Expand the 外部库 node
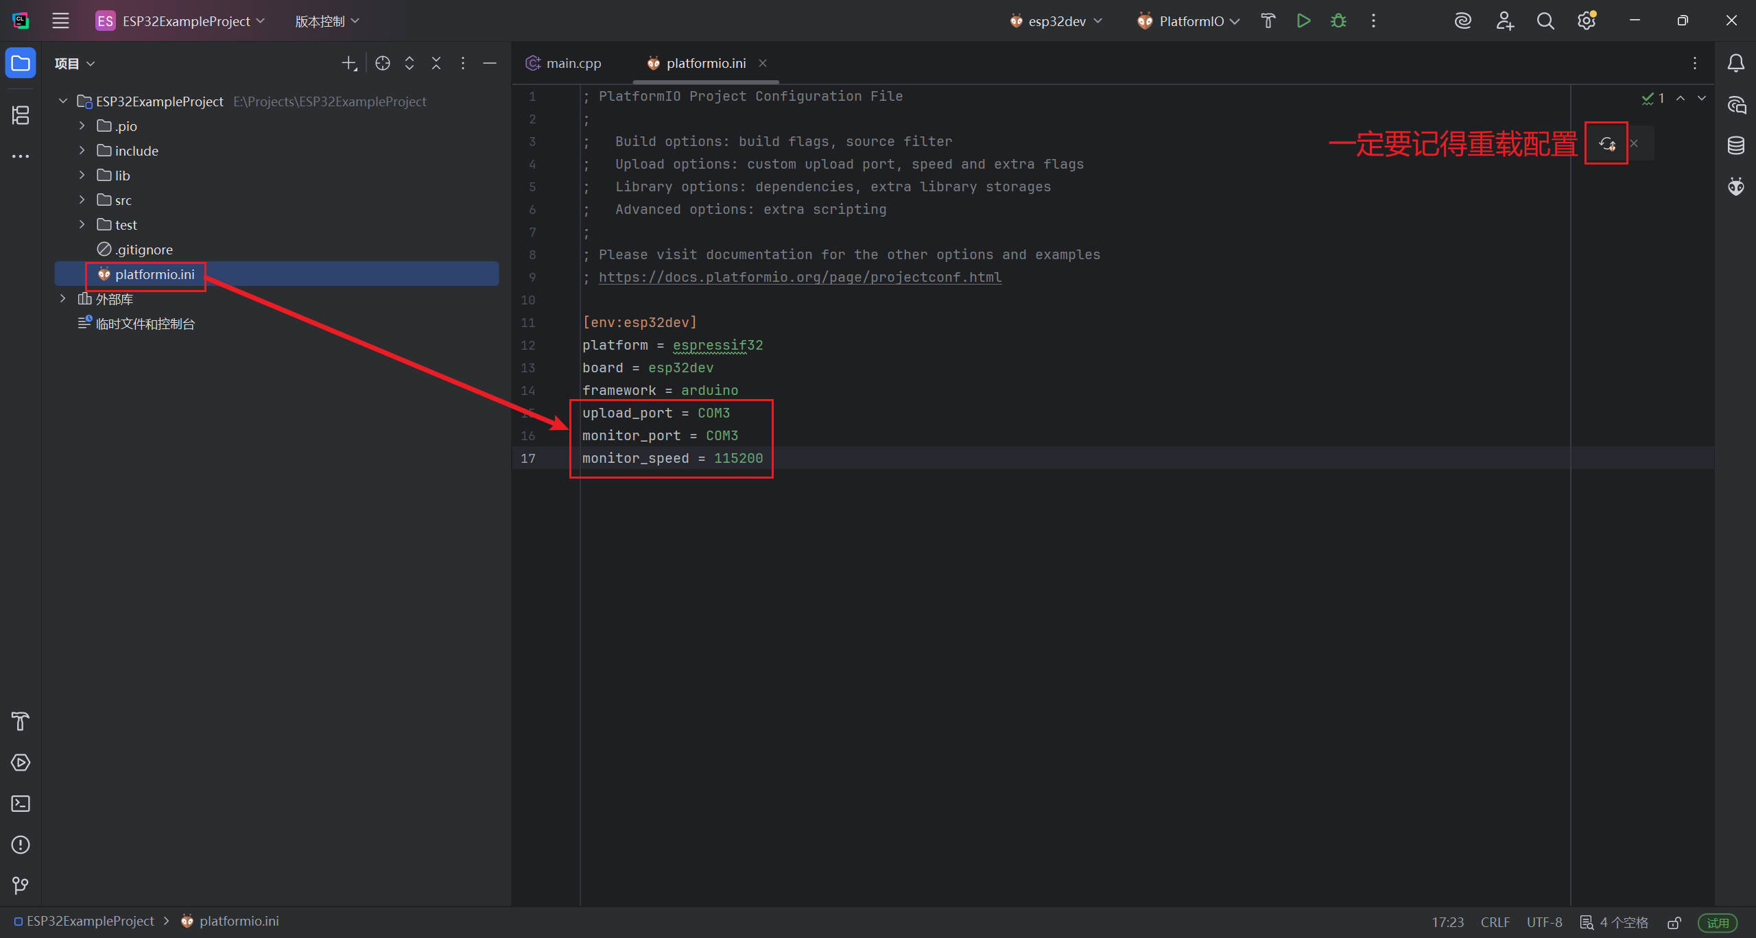This screenshot has width=1756, height=938. (x=63, y=299)
